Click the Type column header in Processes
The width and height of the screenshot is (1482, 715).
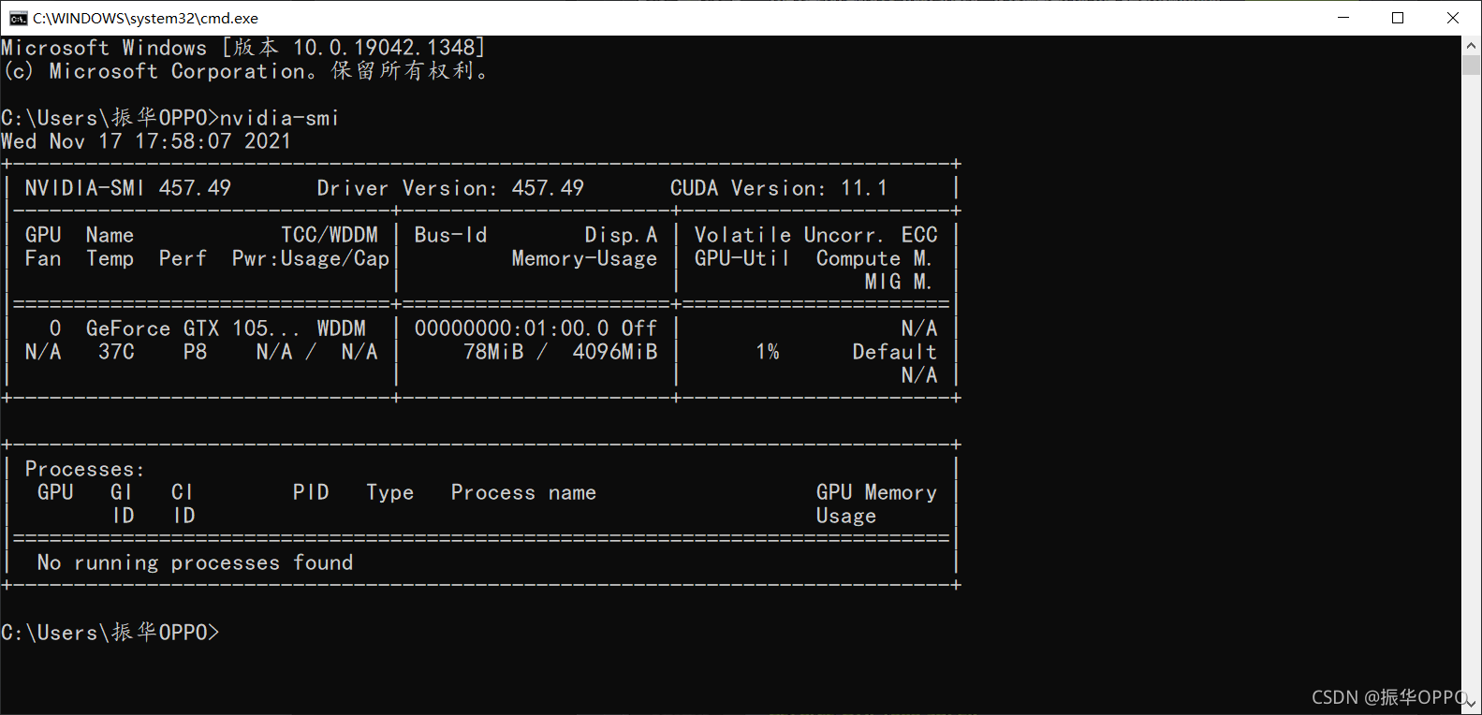point(390,492)
